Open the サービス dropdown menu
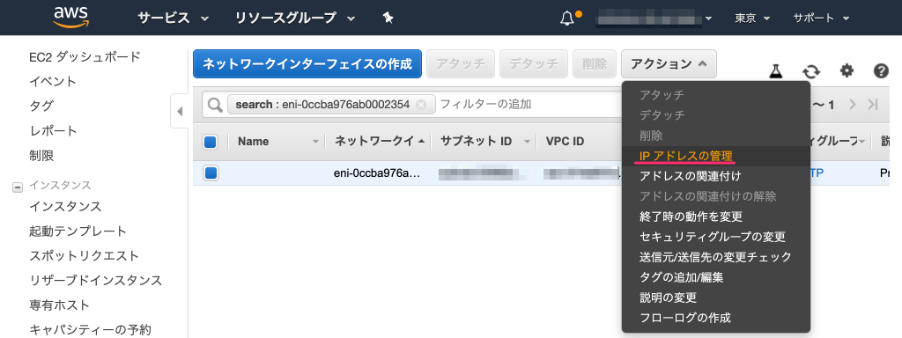The image size is (902, 338). tap(174, 18)
